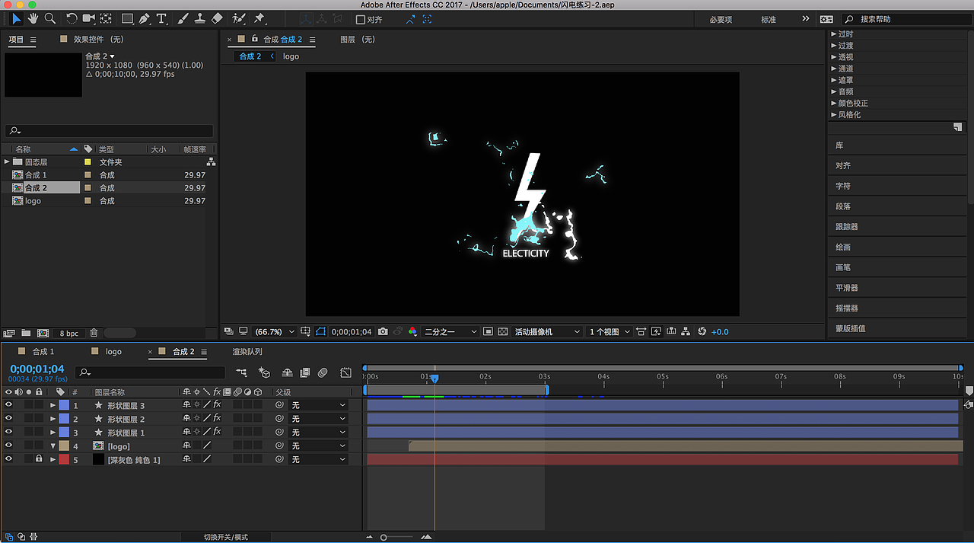
Task: Toggle fx switch on 形状图层 3
Action: coord(217,405)
